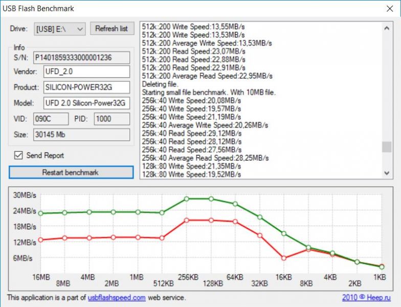
Task: Select the Vendor text field
Action: click(85, 72)
